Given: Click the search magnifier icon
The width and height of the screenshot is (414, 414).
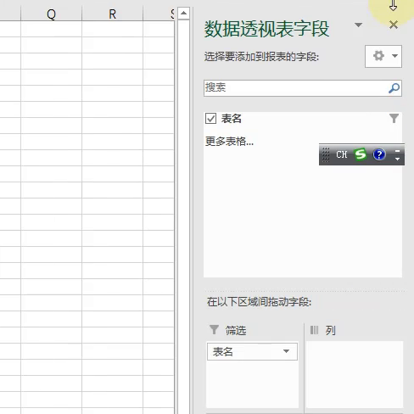Looking at the screenshot, I should click(x=394, y=88).
